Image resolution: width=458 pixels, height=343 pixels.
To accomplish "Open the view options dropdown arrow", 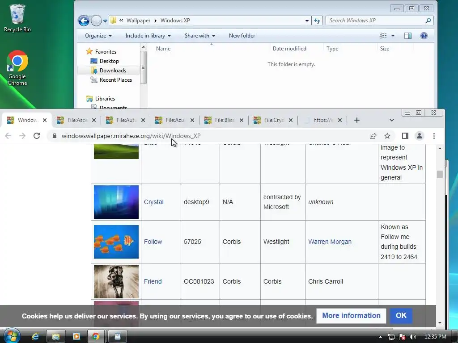I will coord(393,36).
